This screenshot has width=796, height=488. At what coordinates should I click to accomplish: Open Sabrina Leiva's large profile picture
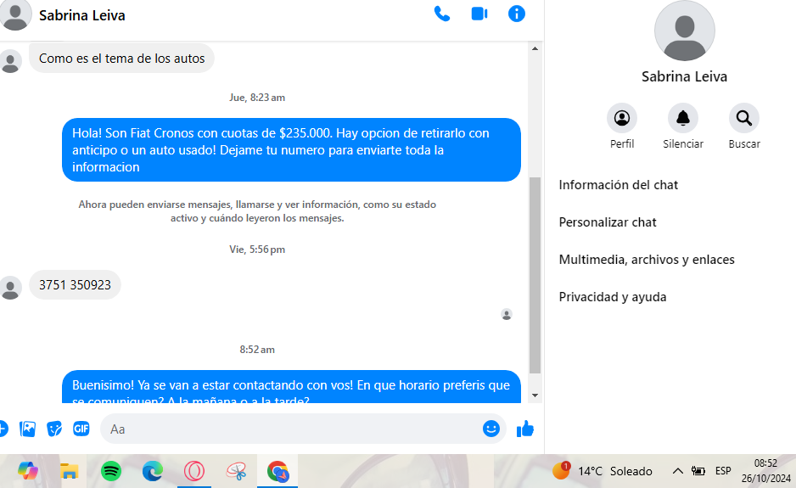pos(684,31)
